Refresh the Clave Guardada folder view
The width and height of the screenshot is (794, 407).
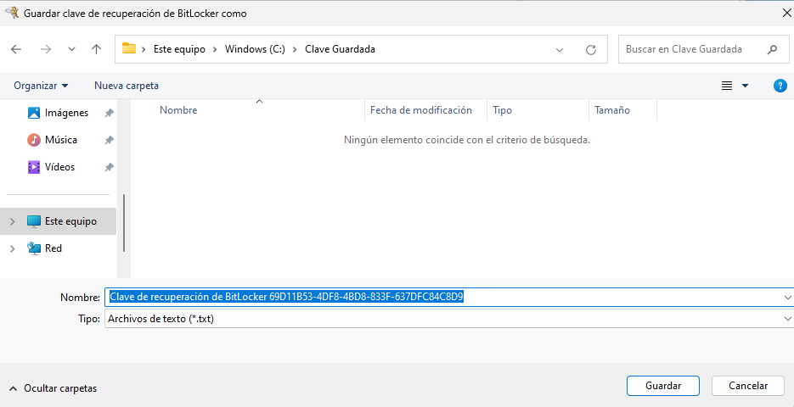coord(591,49)
